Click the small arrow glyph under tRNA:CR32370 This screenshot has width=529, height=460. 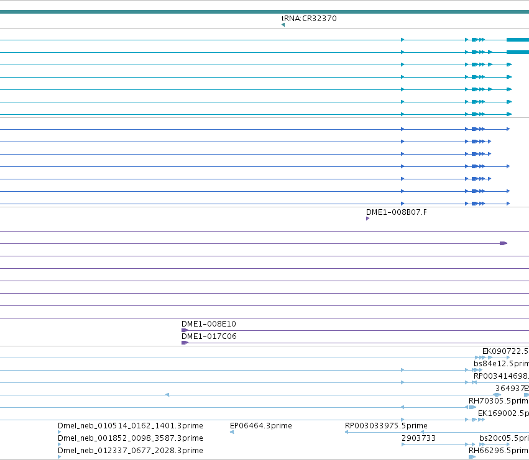click(283, 25)
